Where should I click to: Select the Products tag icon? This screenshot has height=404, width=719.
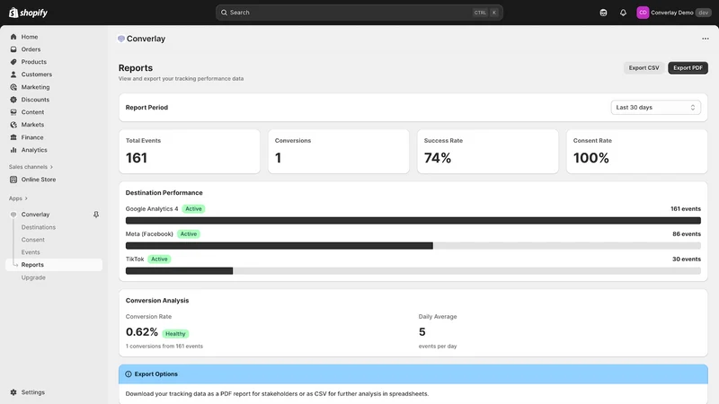(x=13, y=62)
